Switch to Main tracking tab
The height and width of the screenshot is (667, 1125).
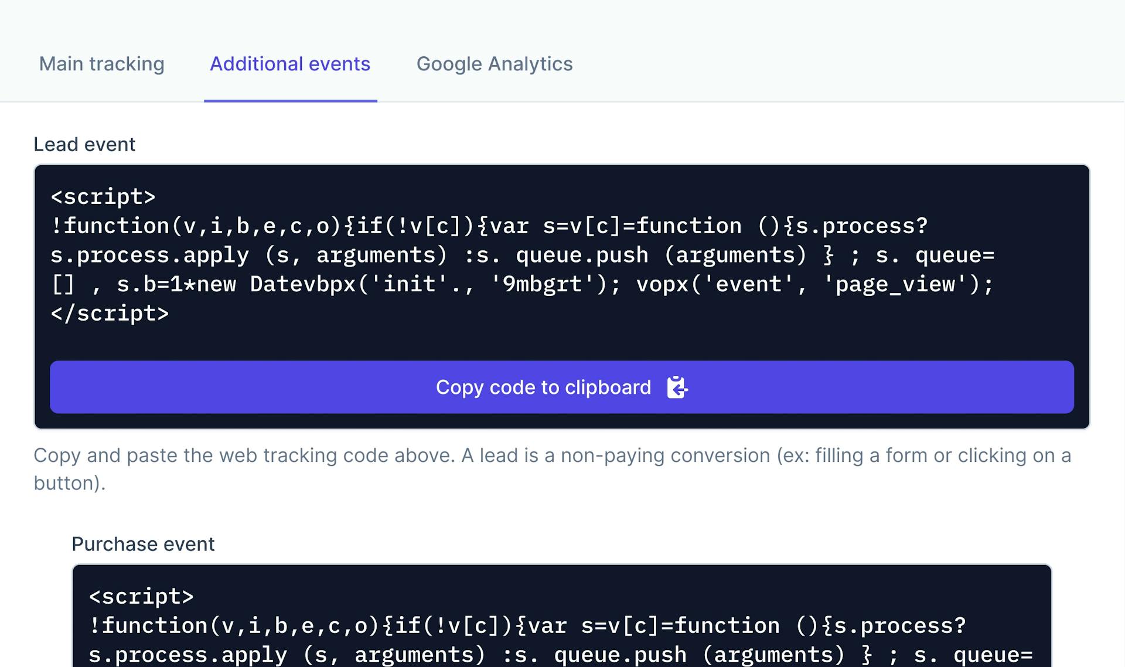pyautogui.click(x=101, y=63)
